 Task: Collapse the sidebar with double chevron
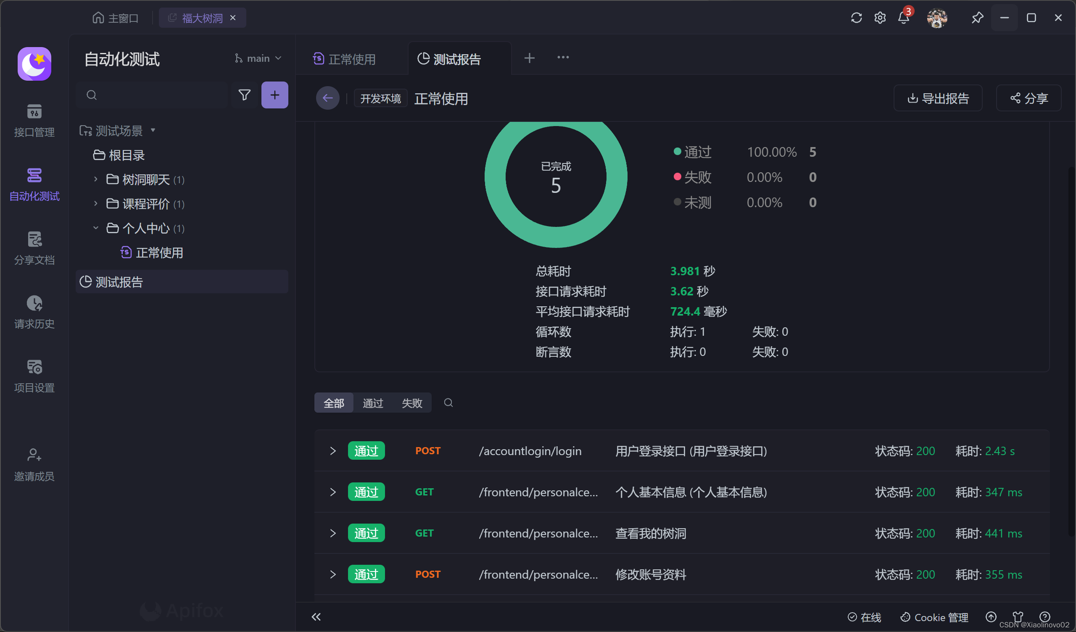[316, 616]
